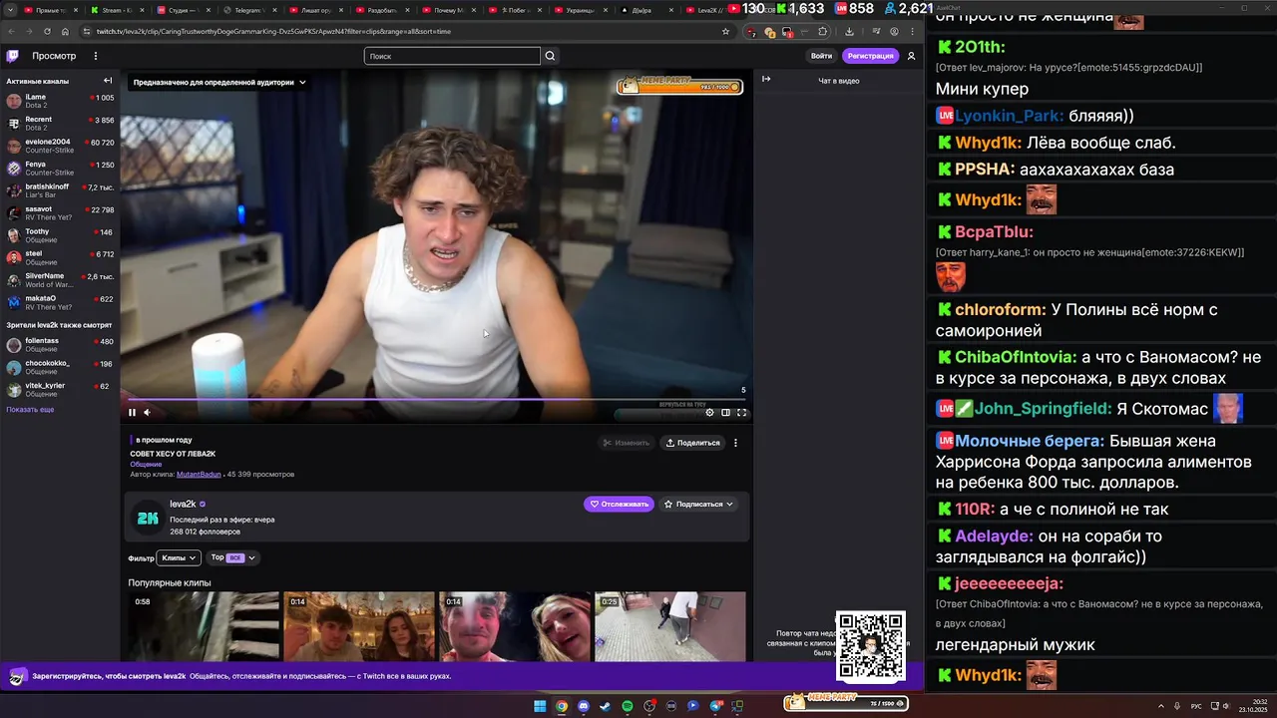The width and height of the screenshot is (1277, 718).
Task: Open sasavot channel in sidebar
Action: tap(60, 212)
